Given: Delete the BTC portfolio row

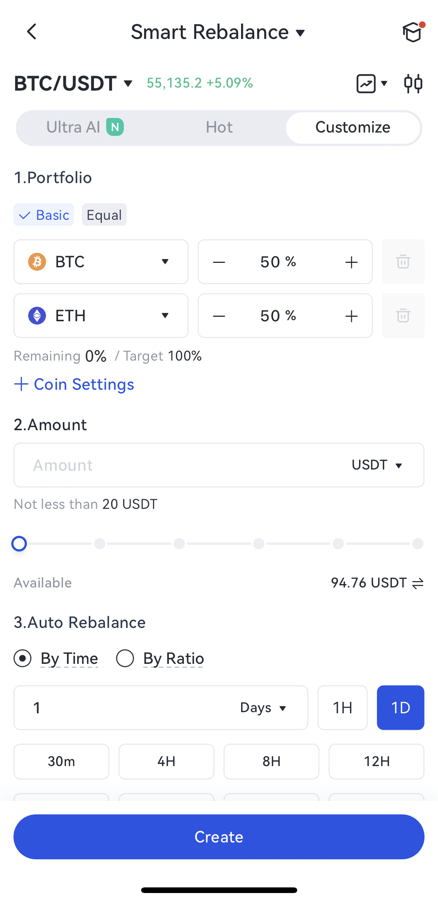Looking at the screenshot, I should coord(403,262).
